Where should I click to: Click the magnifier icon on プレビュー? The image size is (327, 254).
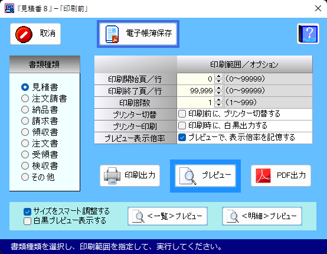point(188,176)
